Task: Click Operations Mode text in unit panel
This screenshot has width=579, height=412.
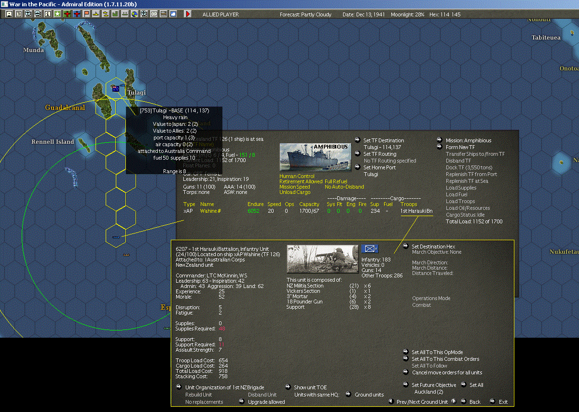Action: 431,298
